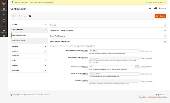The height and width of the screenshot is (103, 170).
Task: Expand the Email Notifications section
Action: (x=109, y=36)
